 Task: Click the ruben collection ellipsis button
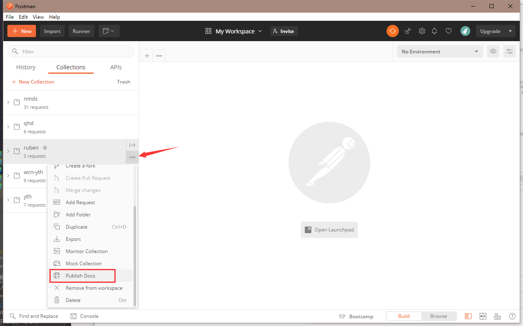tap(132, 157)
